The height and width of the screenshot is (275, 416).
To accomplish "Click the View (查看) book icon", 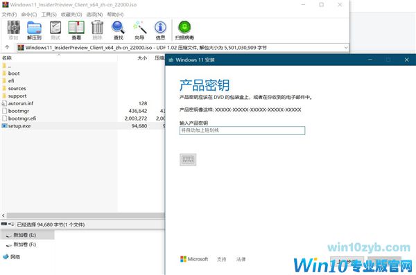I will [x=76, y=30].
